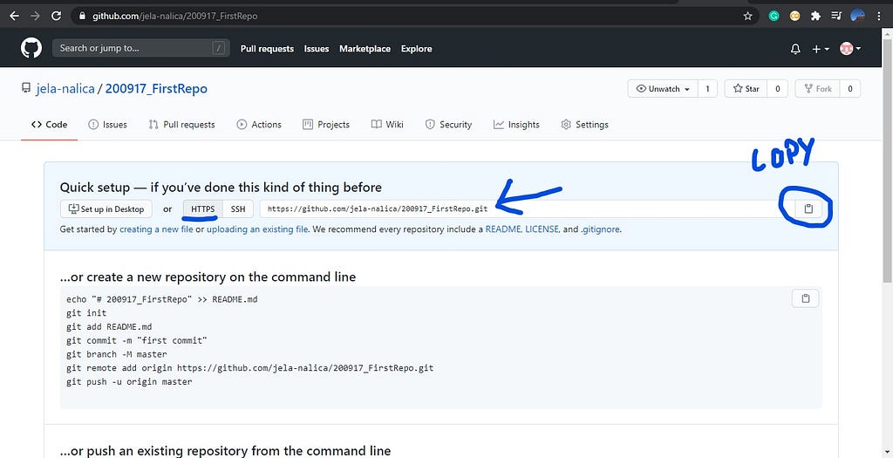Reload the current page
The image size is (893, 458).
click(x=56, y=16)
